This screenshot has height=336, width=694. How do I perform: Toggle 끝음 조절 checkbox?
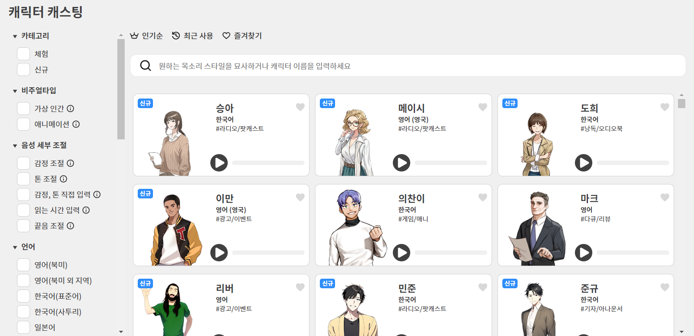click(23, 226)
